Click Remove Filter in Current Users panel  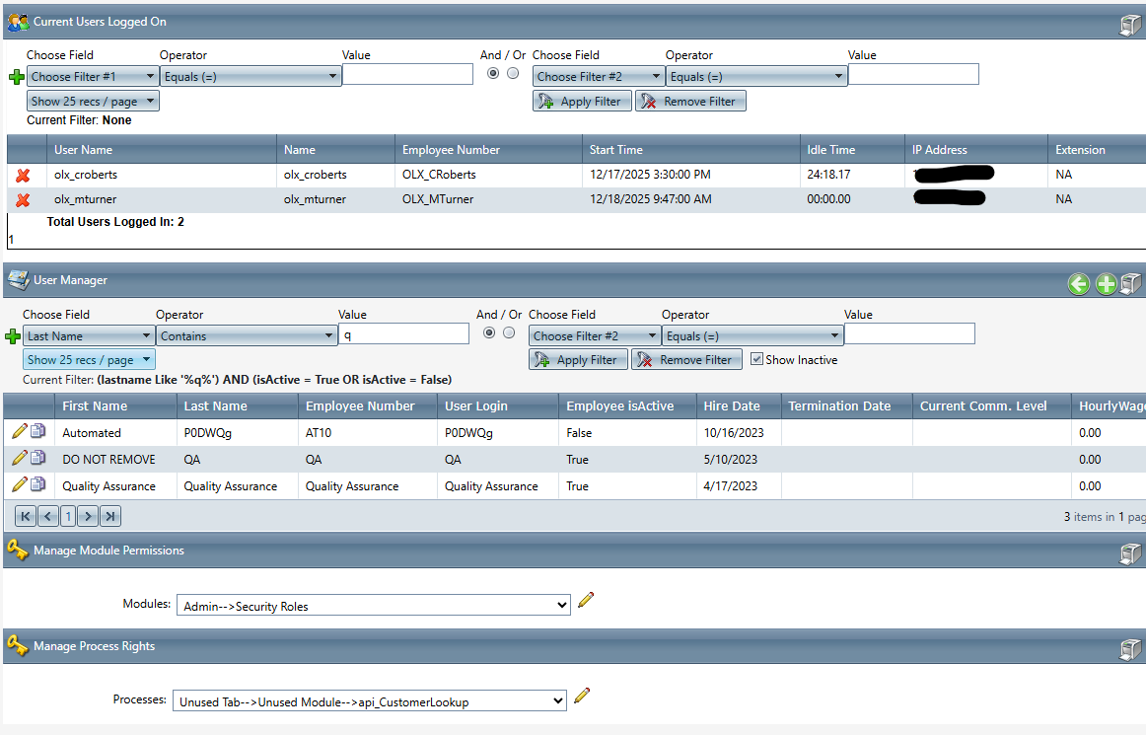690,101
